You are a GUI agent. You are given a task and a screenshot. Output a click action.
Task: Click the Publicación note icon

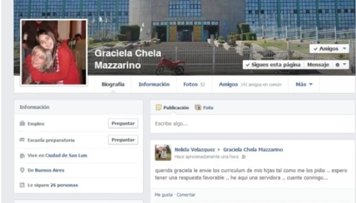click(159, 107)
